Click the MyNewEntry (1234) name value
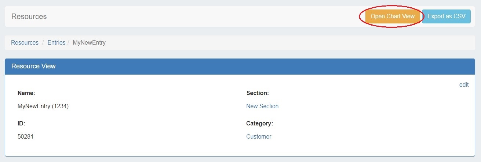 click(43, 106)
